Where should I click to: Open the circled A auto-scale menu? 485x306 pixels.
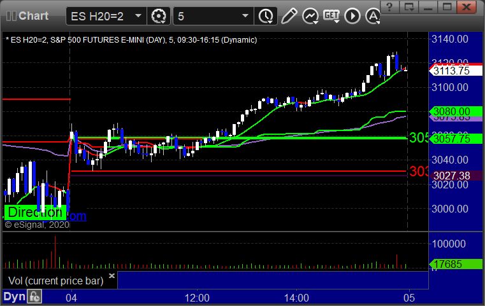373,16
